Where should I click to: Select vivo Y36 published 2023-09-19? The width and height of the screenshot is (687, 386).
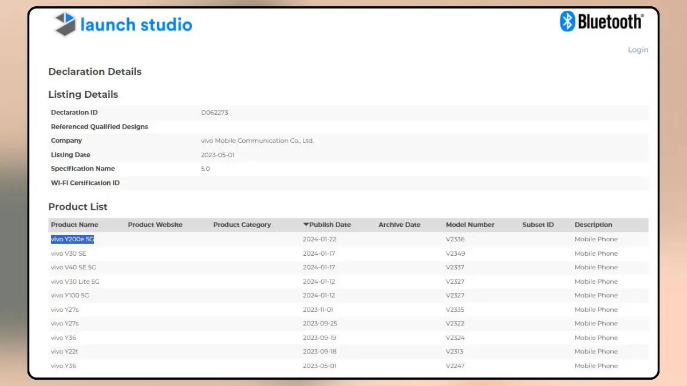click(64, 337)
